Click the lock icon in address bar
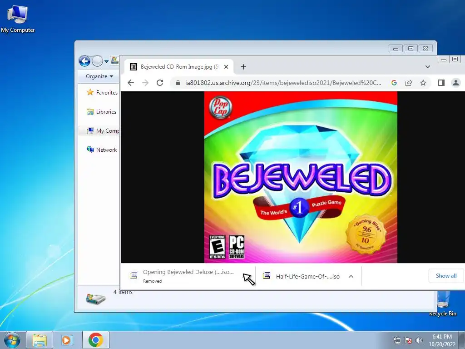465x349 pixels. [178, 83]
